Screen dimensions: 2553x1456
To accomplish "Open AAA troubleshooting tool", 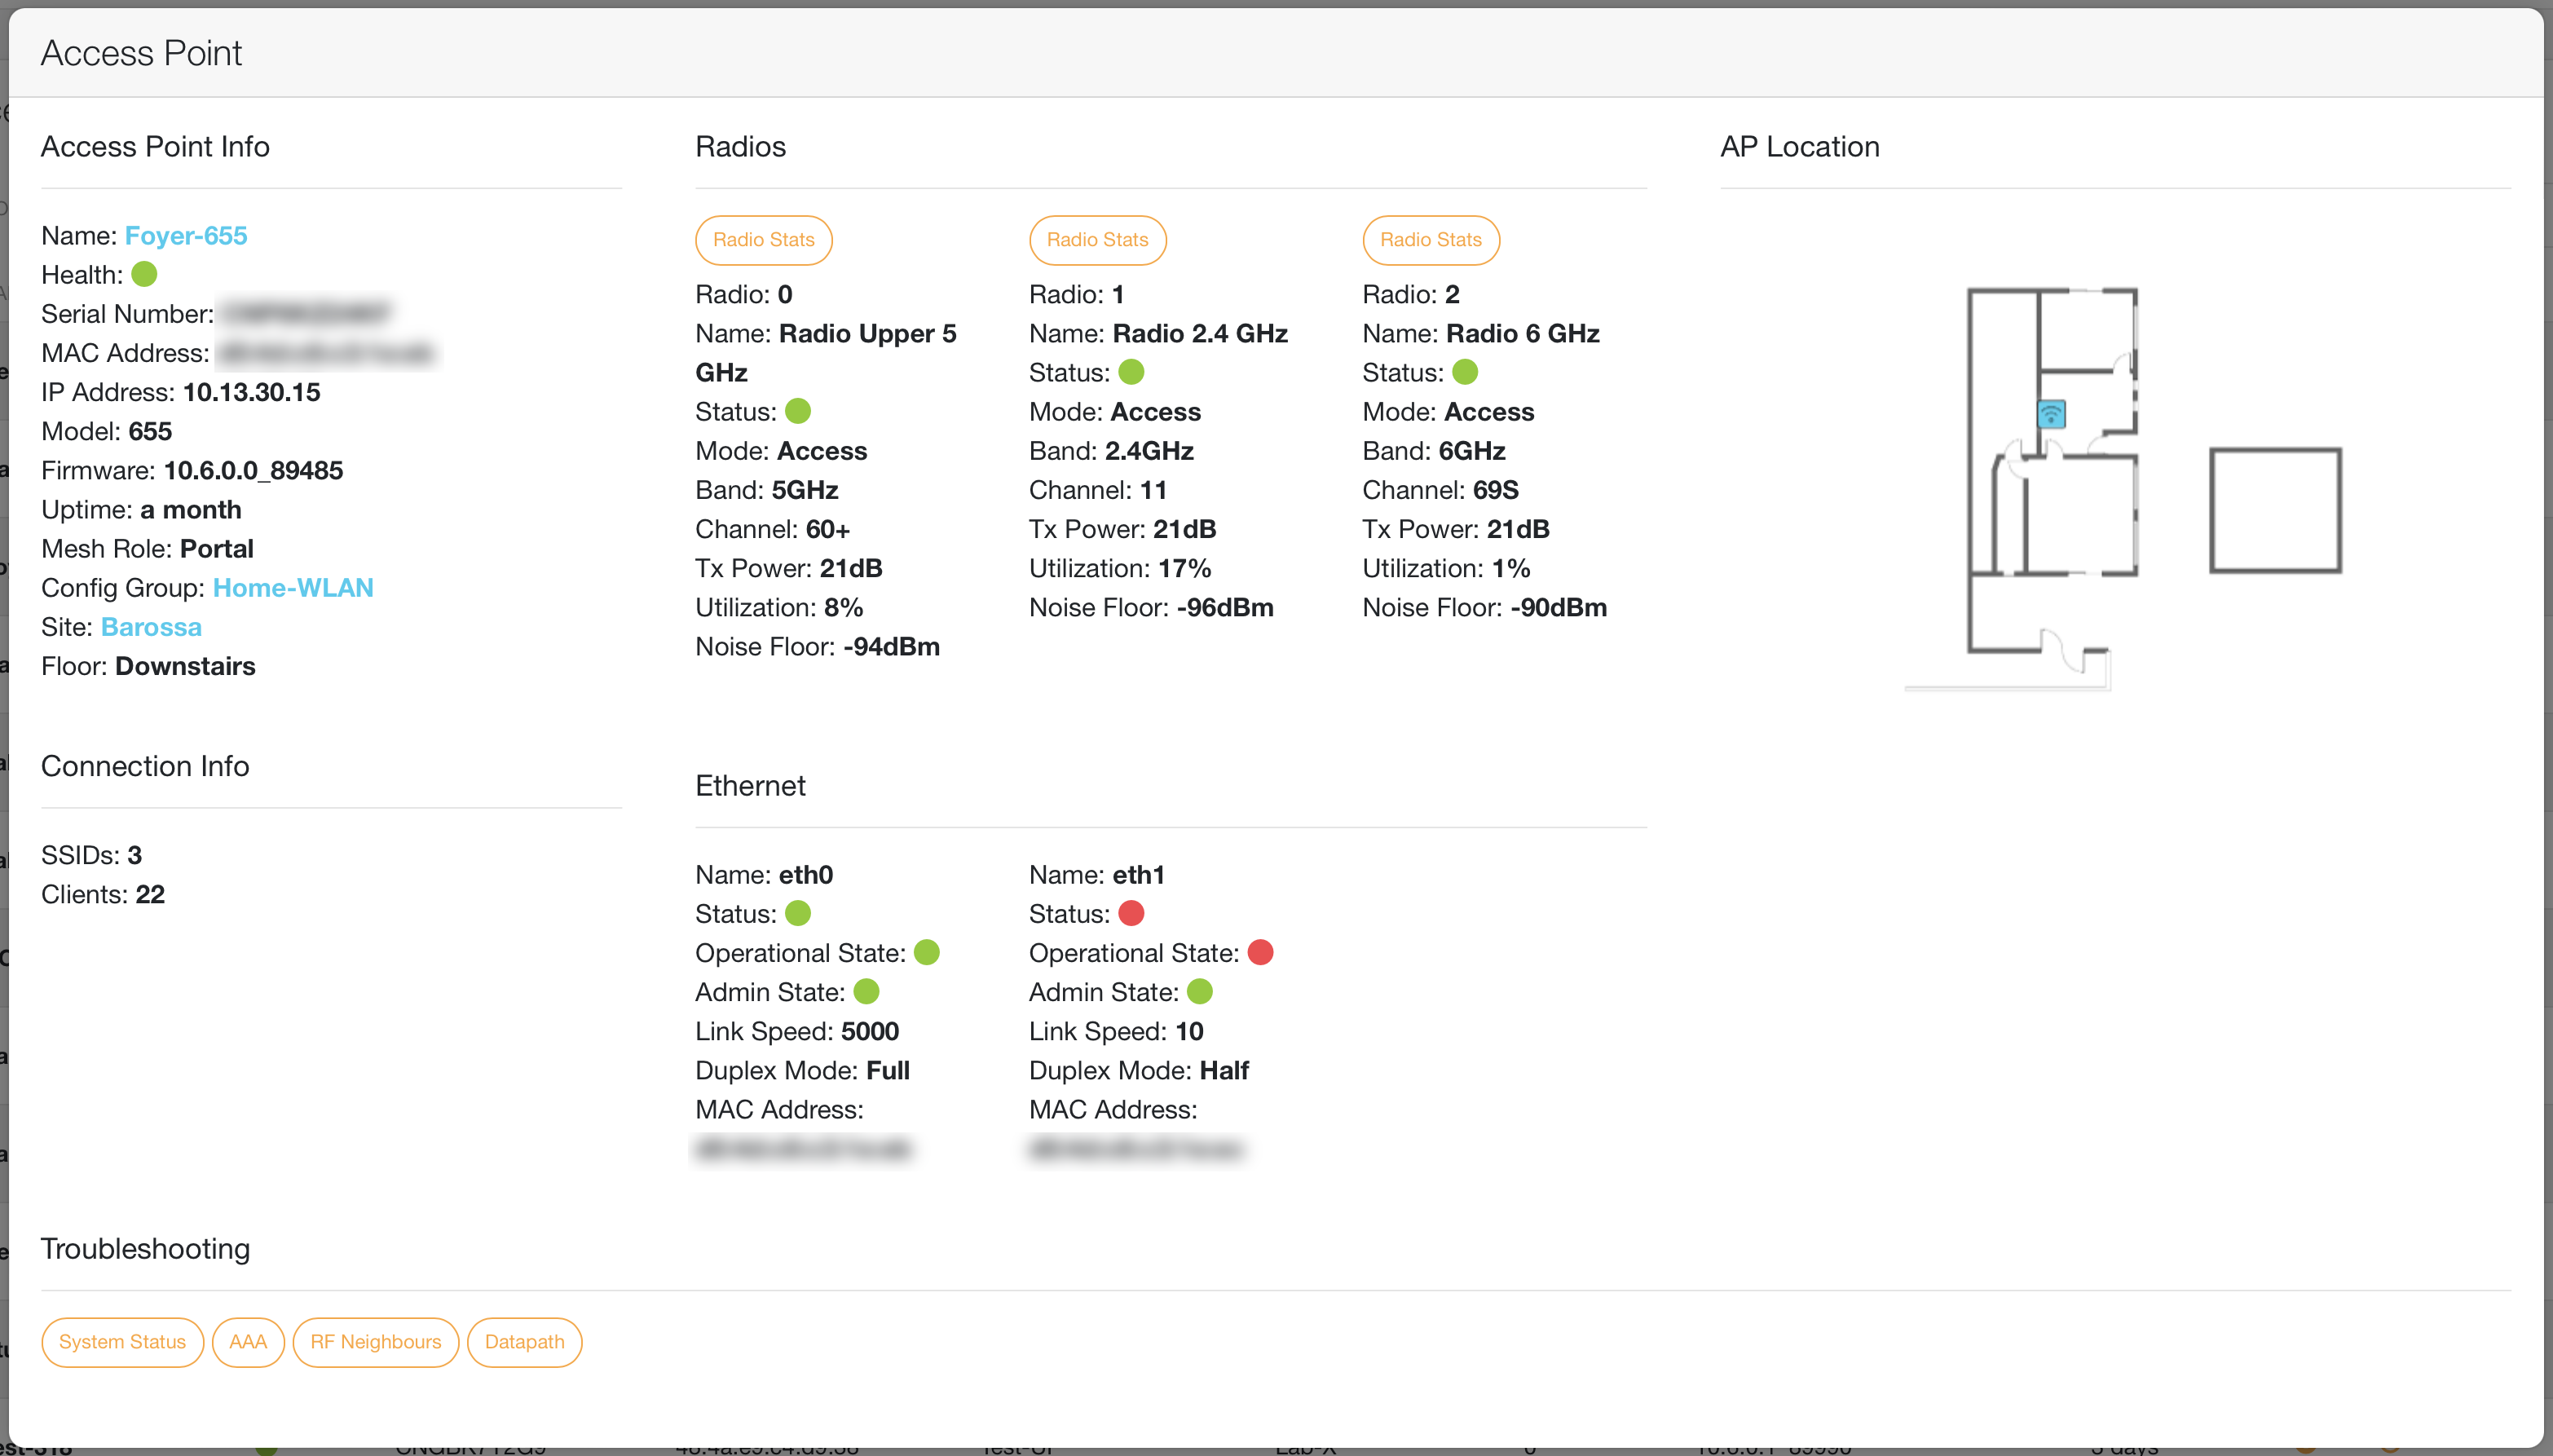I will point(248,1342).
